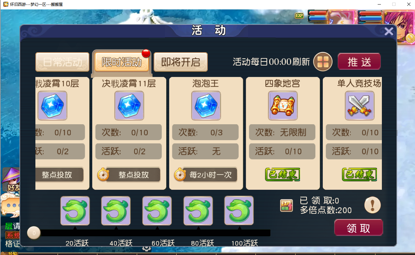Select the 限时活动 tab
This screenshot has width=415, height=255.
121,62
